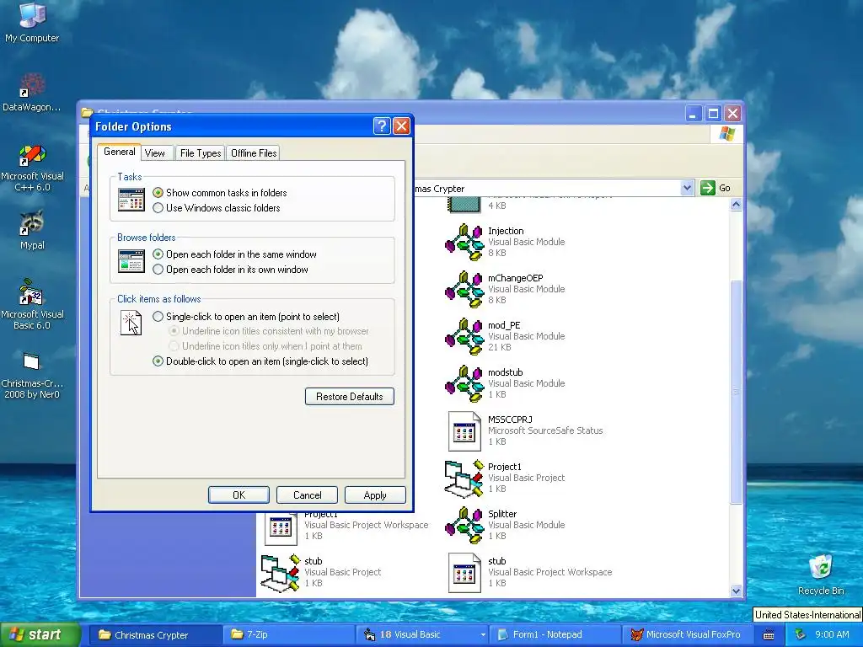The image size is (863, 647).
Task: Click the Restore Defaults button
Action: pyautogui.click(x=350, y=397)
